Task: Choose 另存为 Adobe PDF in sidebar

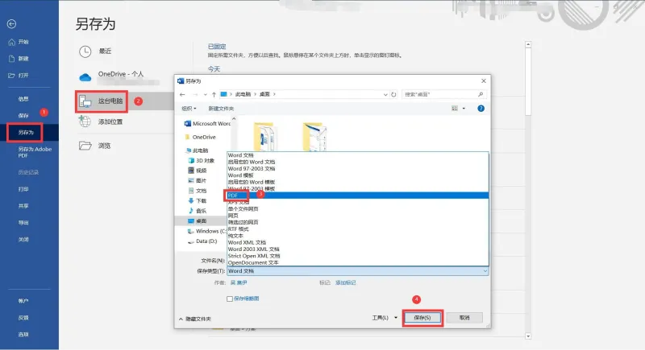Action: click(35, 152)
